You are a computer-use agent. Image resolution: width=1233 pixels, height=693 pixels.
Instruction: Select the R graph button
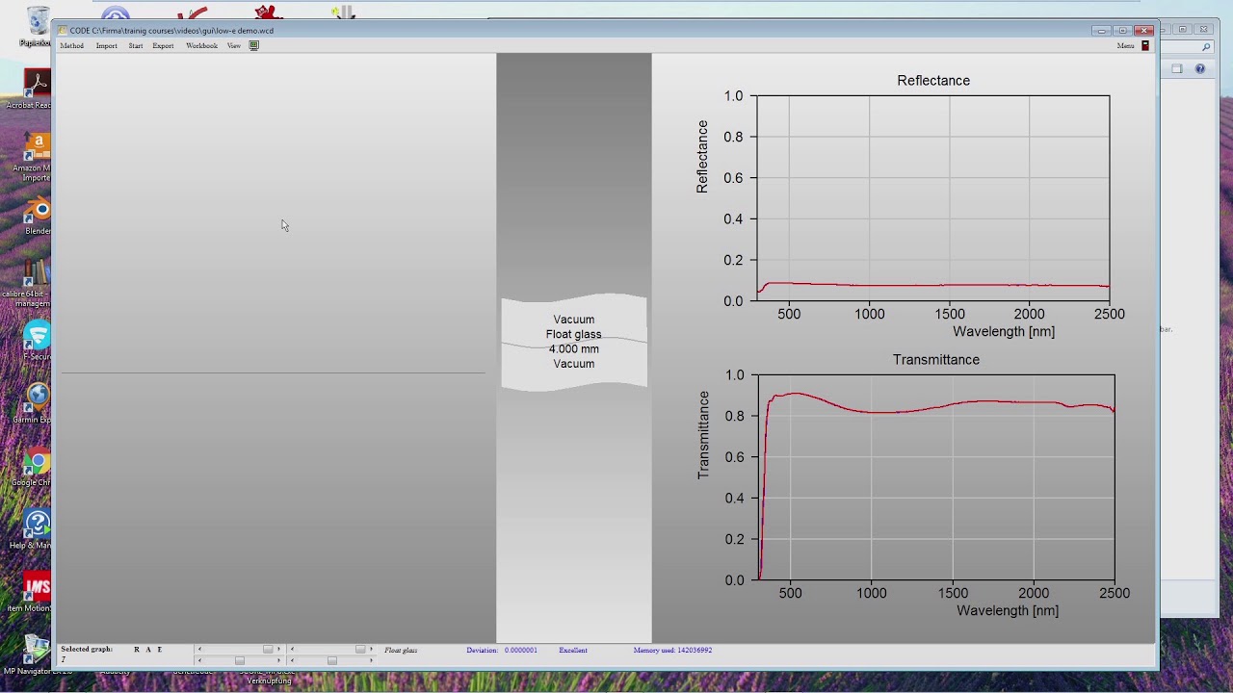[x=137, y=650]
